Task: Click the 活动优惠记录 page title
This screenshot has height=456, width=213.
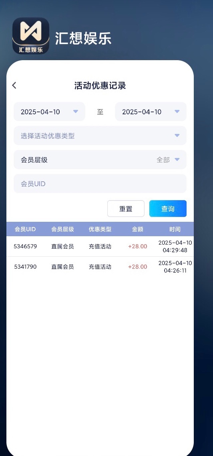Action: point(100,85)
